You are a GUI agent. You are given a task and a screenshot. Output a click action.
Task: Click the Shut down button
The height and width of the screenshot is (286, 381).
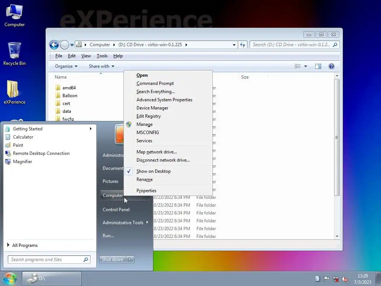112,260
